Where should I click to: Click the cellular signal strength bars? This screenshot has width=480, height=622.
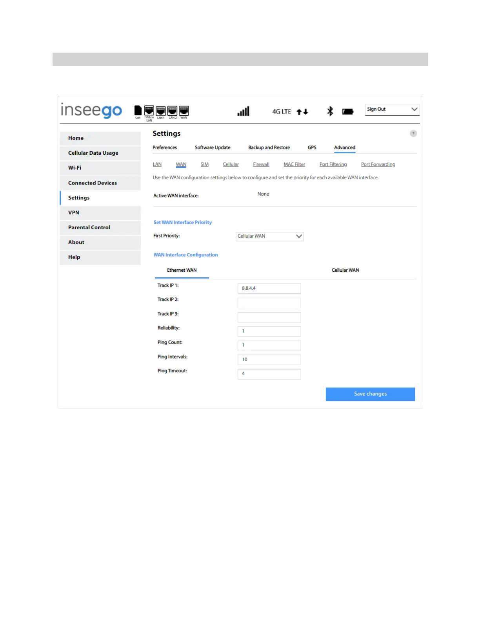[x=243, y=112]
